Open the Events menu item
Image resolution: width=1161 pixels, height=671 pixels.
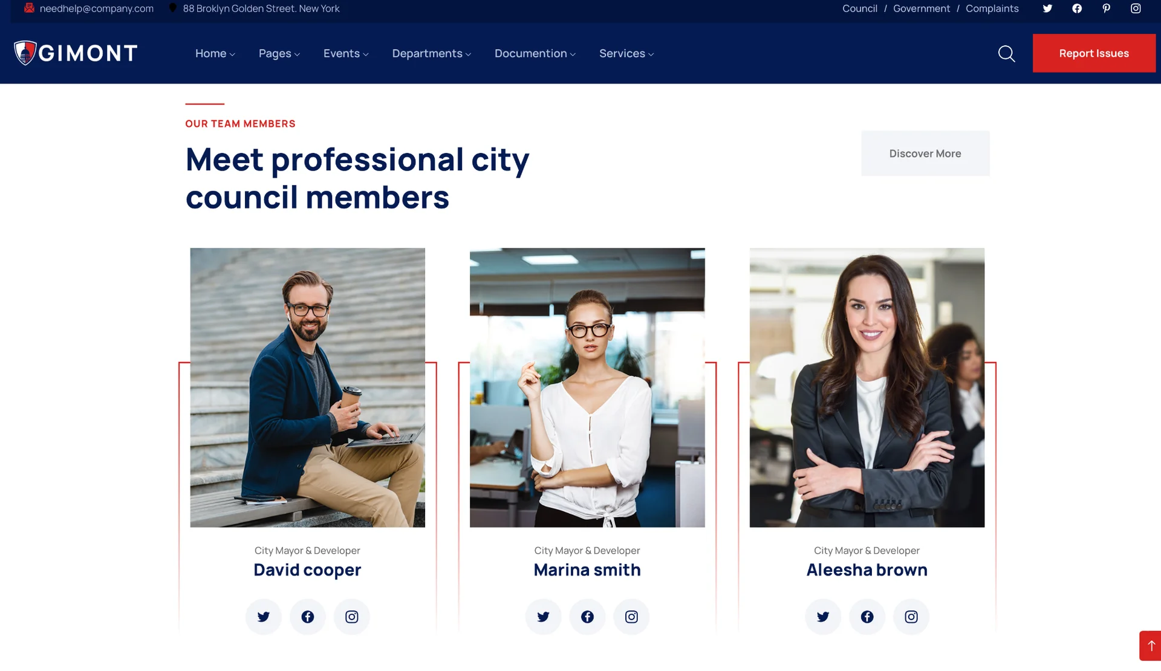346,54
